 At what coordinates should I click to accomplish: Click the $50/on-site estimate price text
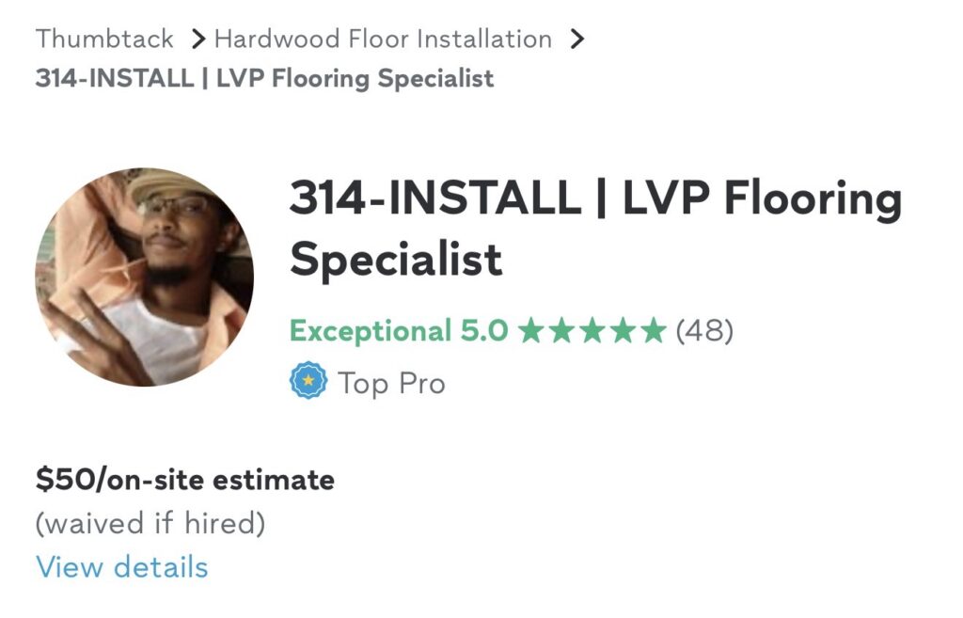click(184, 481)
